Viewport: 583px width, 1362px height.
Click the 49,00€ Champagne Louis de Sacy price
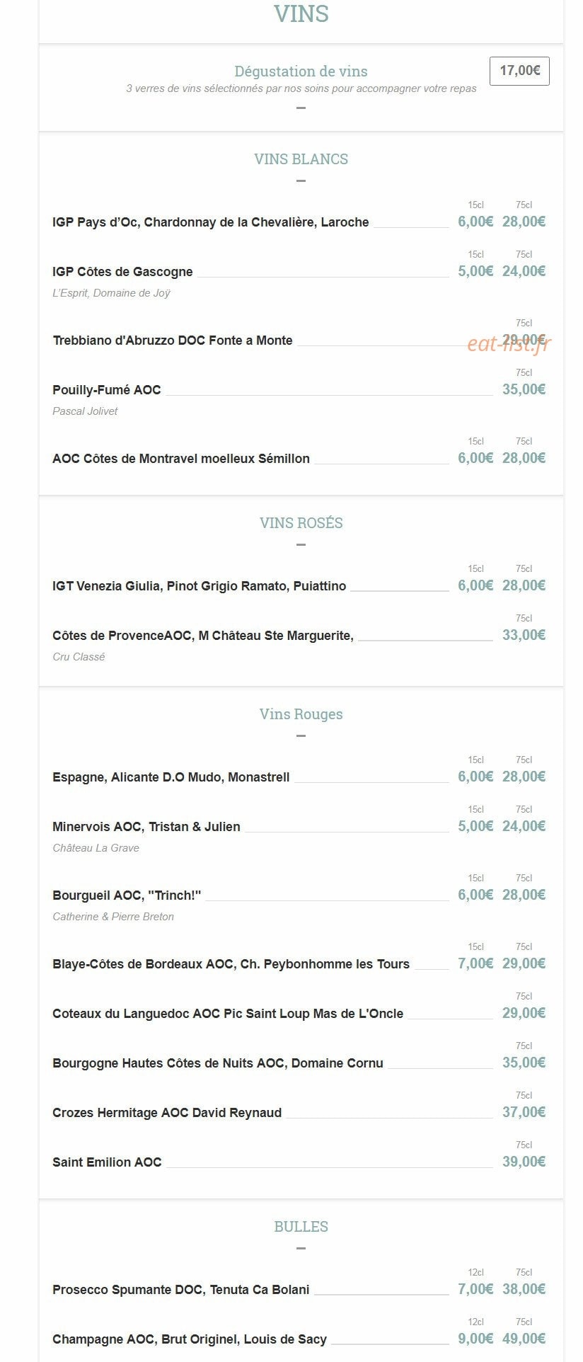click(524, 1339)
